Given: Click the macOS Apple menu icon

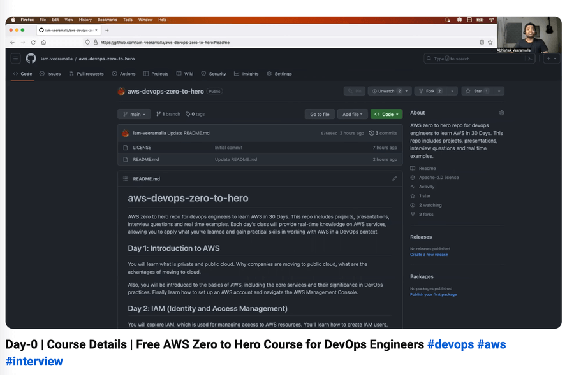Looking at the screenshot, I should [13, 20].
